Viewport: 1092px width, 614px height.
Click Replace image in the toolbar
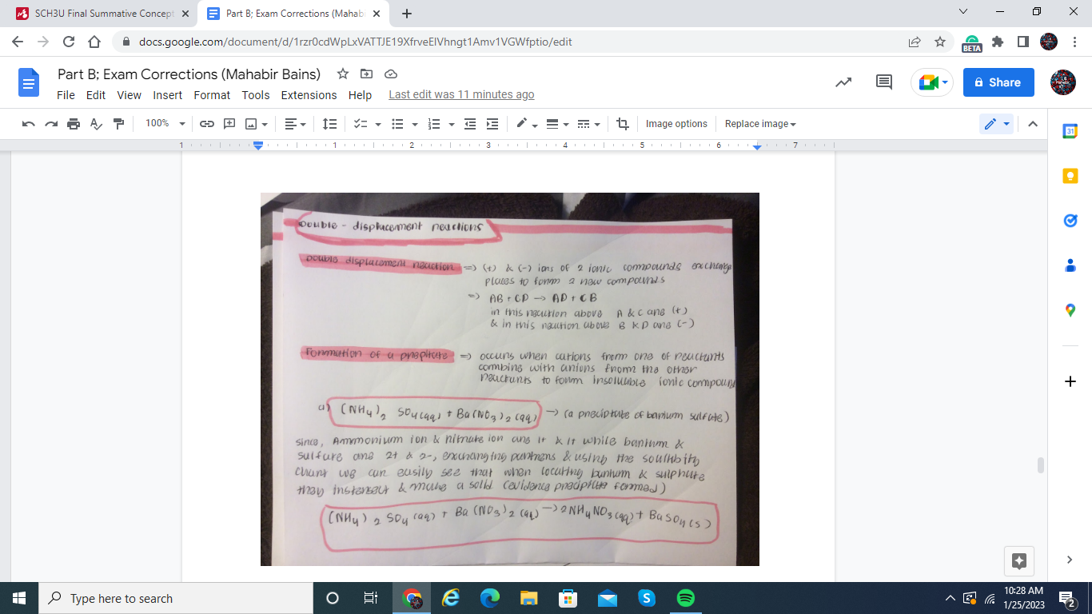(755, 124)
